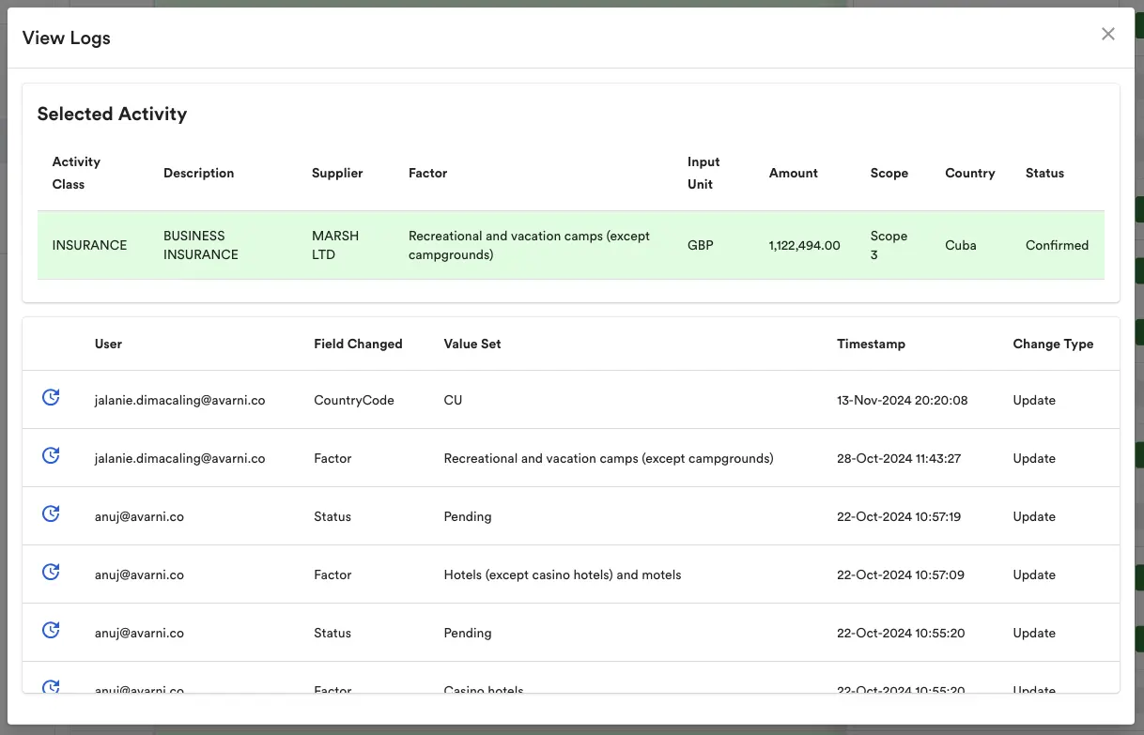Select anuj@avarni.co in the 10:57:19 row

[139, 516]
